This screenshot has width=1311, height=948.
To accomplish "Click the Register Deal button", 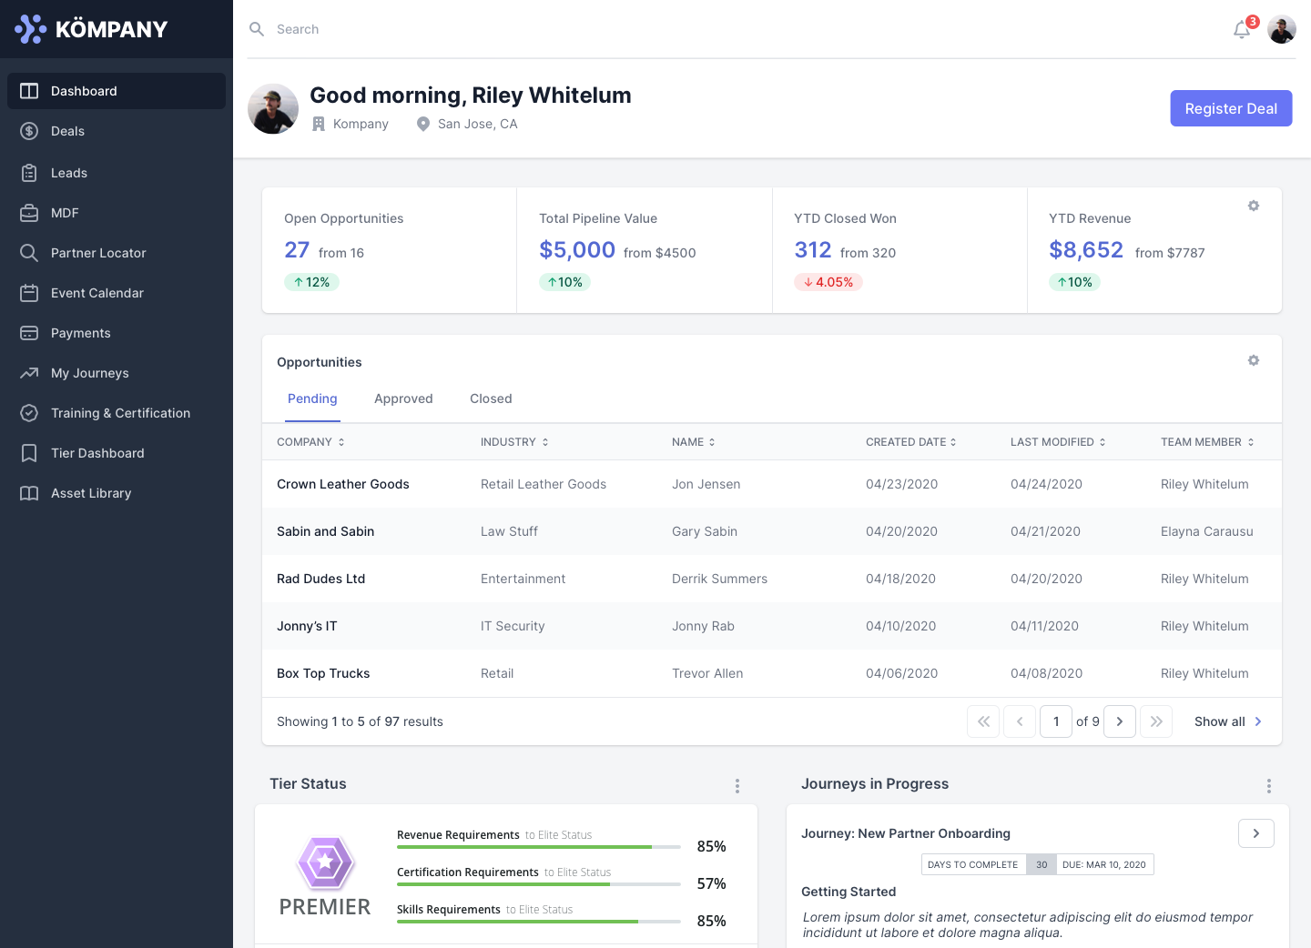I will coord(1231,108).
